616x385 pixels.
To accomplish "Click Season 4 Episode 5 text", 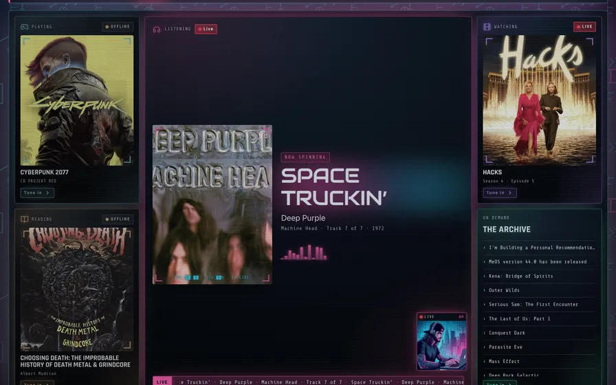I will coord(508,181).
